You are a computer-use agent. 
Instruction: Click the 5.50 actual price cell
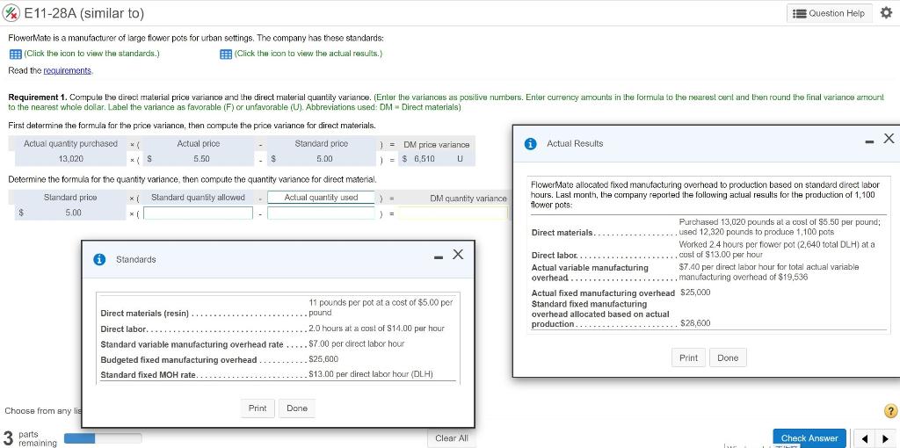199,159
